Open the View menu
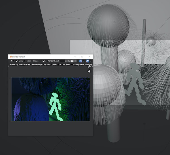This screenshot has width=170, height=155. (x=29, y=61)
